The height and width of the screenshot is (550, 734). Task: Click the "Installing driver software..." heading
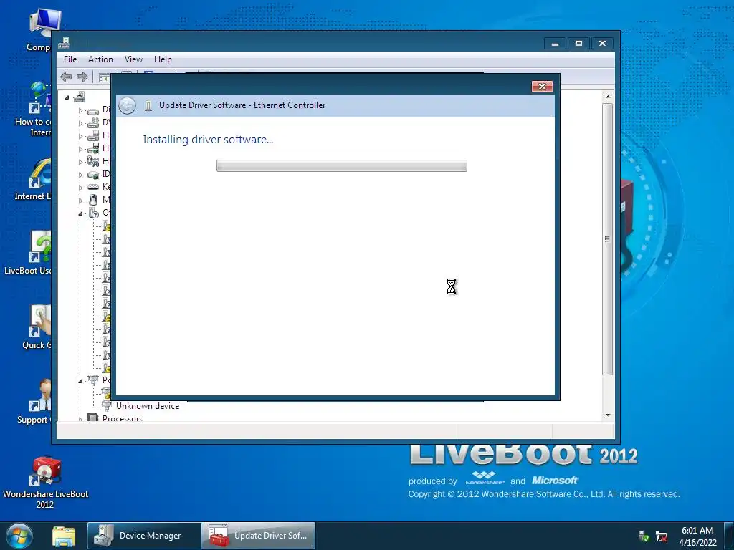[x=208, y=140]
